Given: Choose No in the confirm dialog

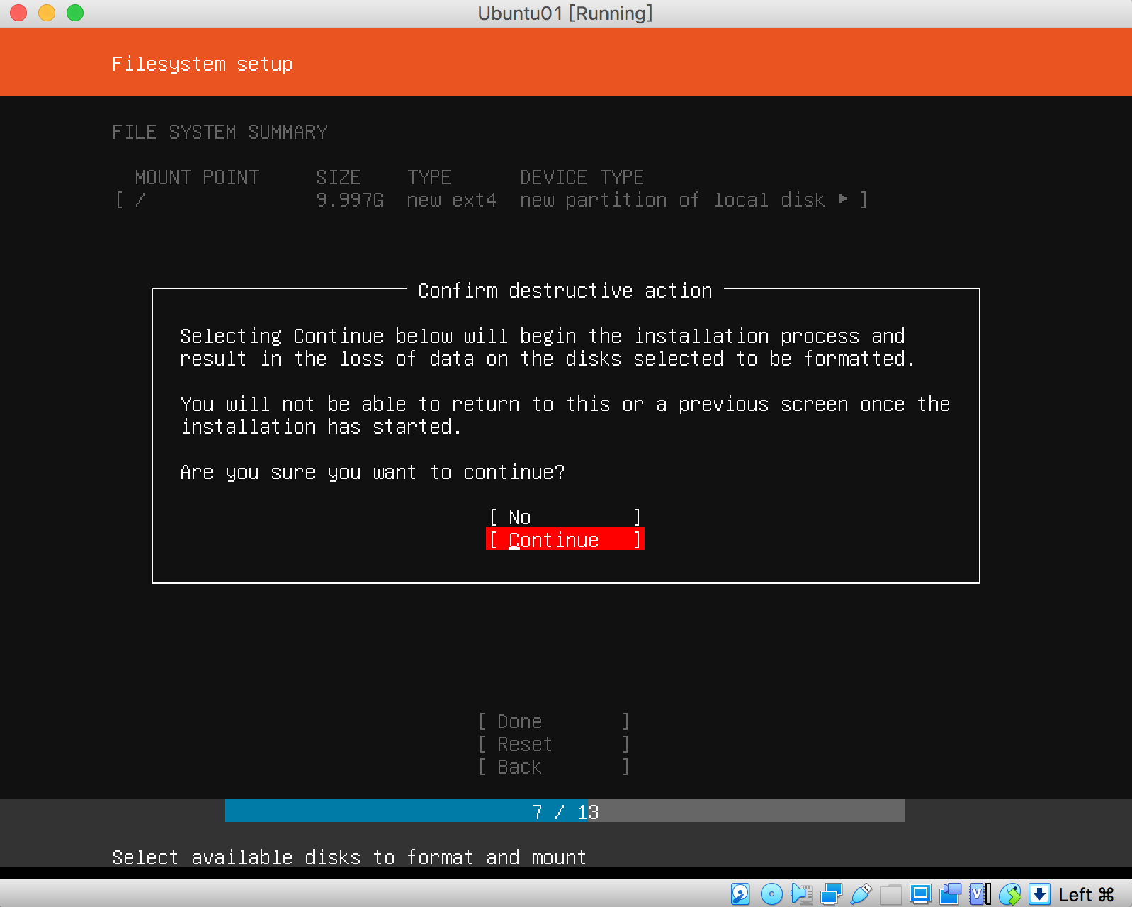Looking at the screenshot, I should 565,517.
